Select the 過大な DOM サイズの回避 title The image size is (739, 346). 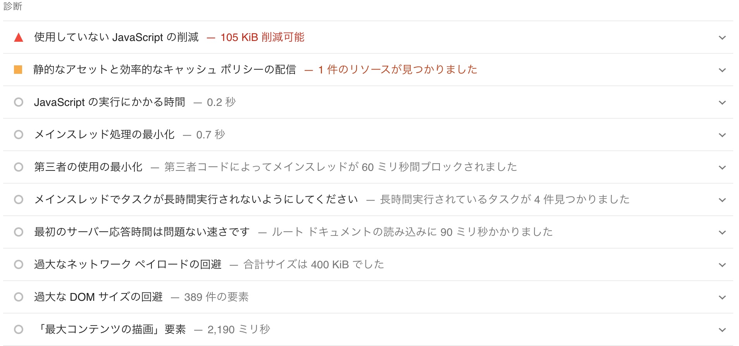coord(98,297)
